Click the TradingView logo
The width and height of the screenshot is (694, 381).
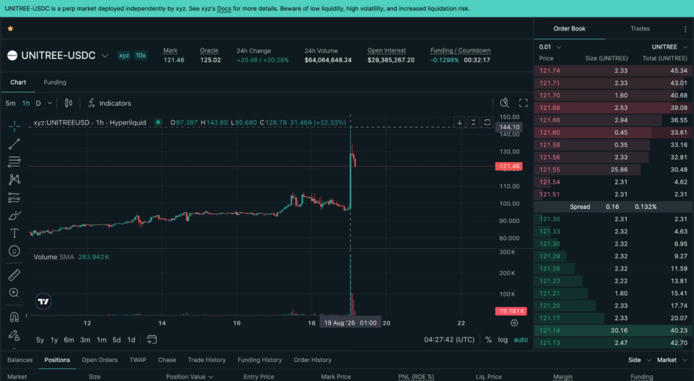(43, 302)
